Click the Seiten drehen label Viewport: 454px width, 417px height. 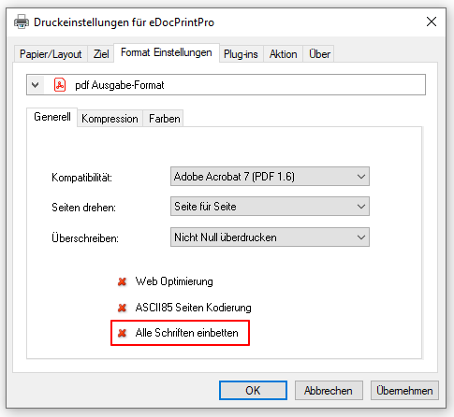tap(83, 208)
